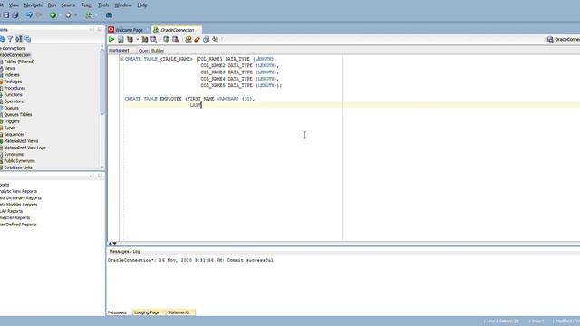Open an Unshared SQL Worksheet icon

pyautogui.click(x=188, y=39)
